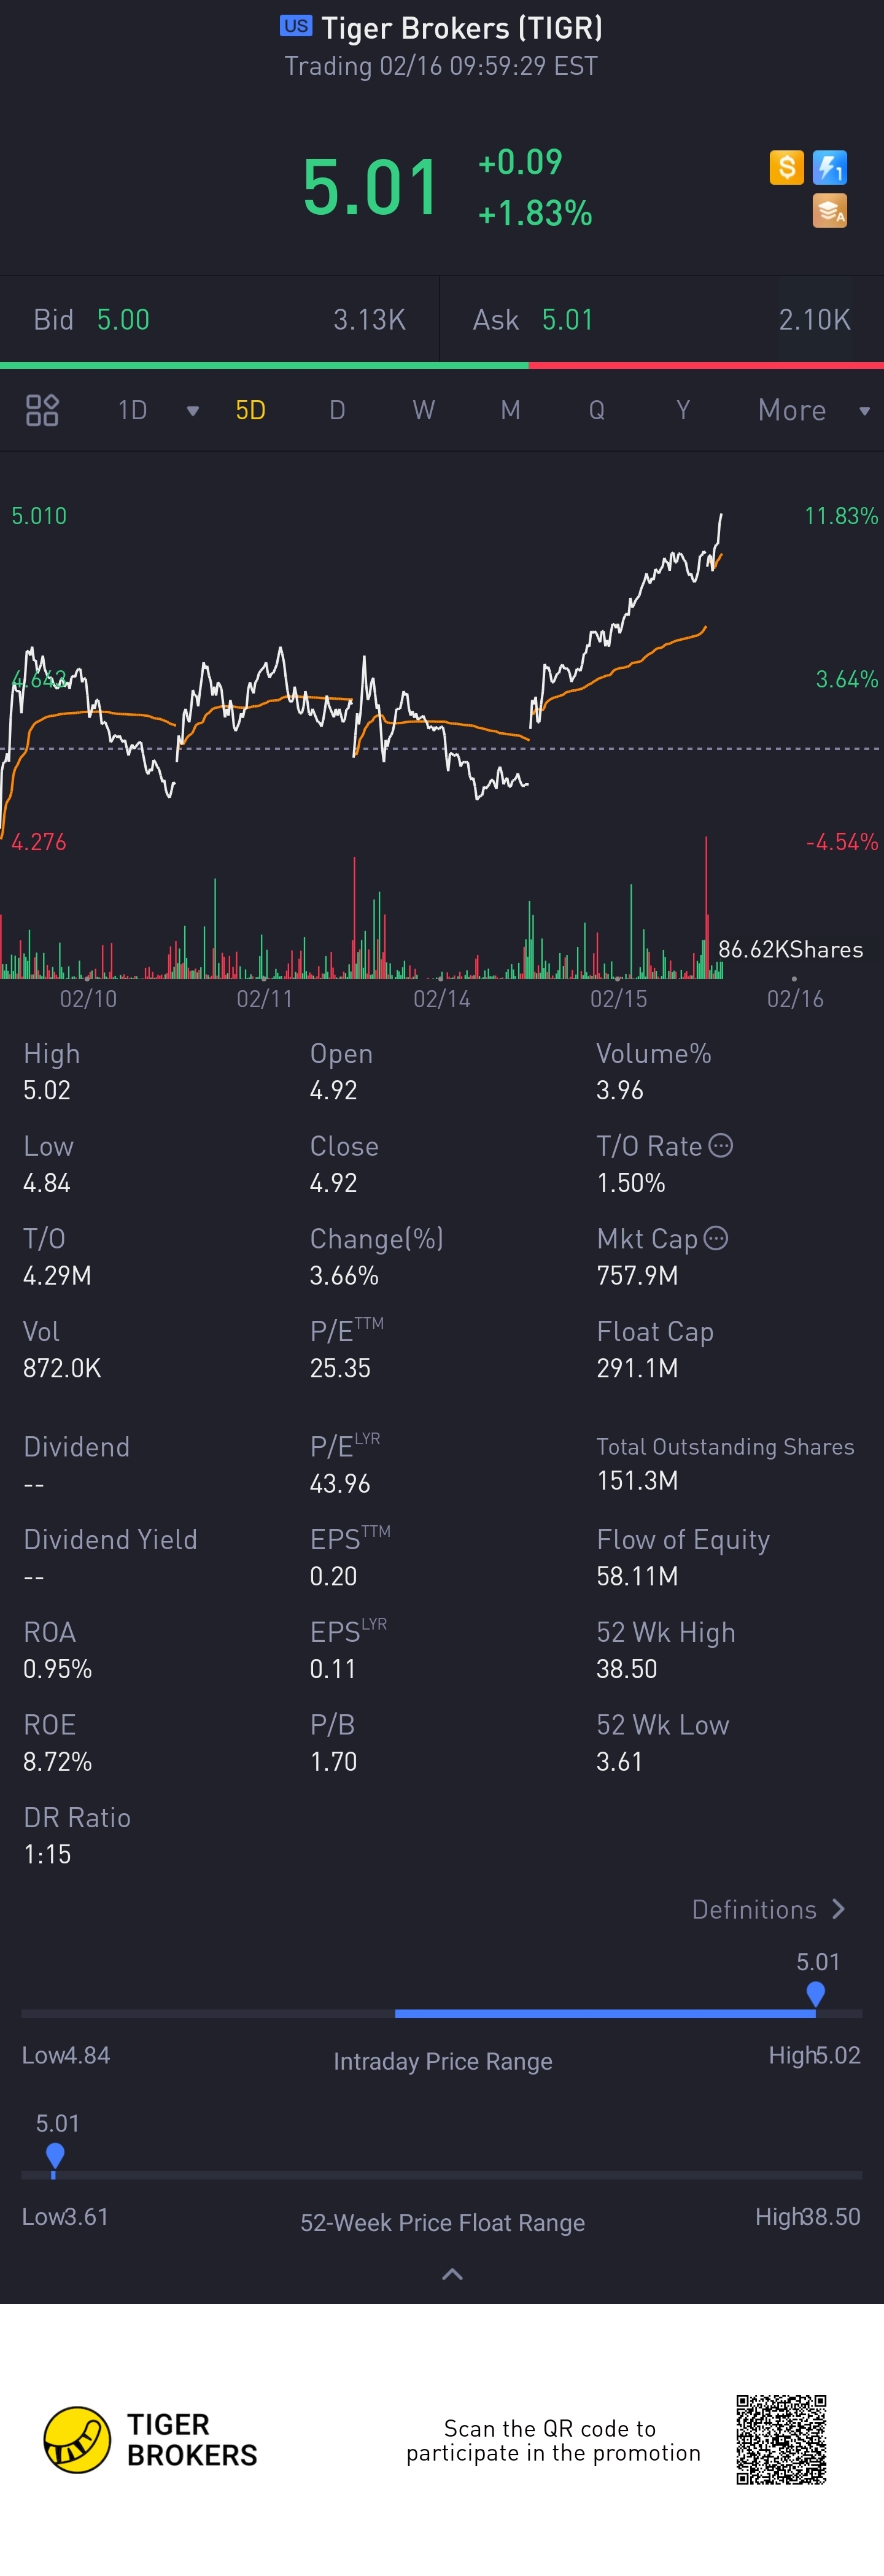Tap the promotion QR code

coord(781,2439)
